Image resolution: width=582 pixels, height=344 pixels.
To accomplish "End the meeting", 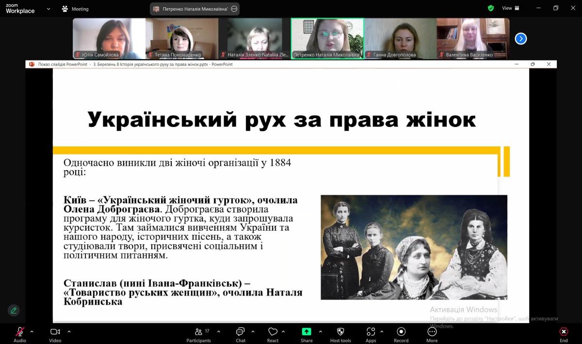I will pos(564,332).
